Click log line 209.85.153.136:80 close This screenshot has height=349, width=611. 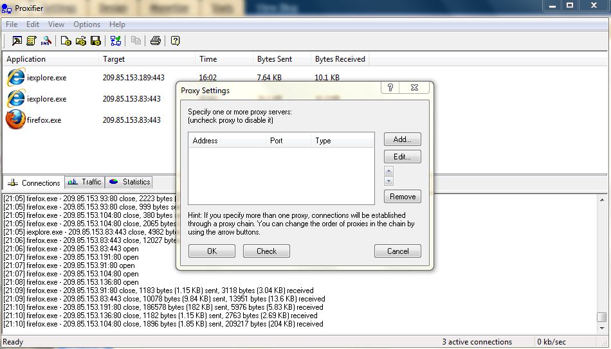coord(160,316)
